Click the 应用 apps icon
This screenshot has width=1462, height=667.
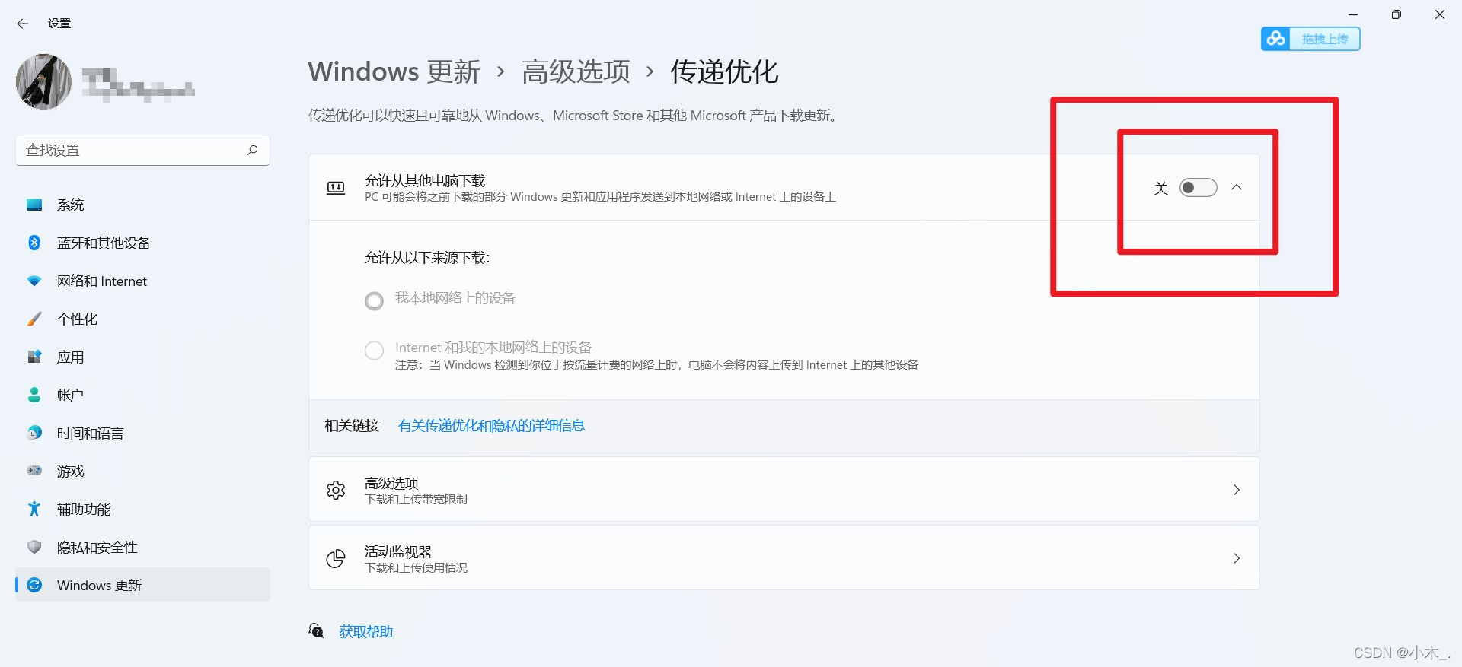pos(34,357)
